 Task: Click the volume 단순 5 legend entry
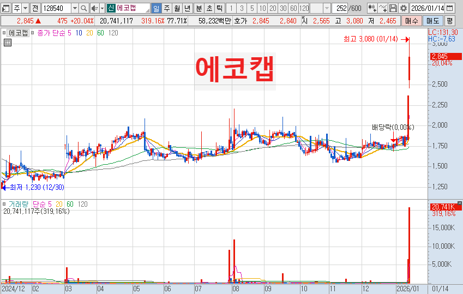tap(42, 204)
